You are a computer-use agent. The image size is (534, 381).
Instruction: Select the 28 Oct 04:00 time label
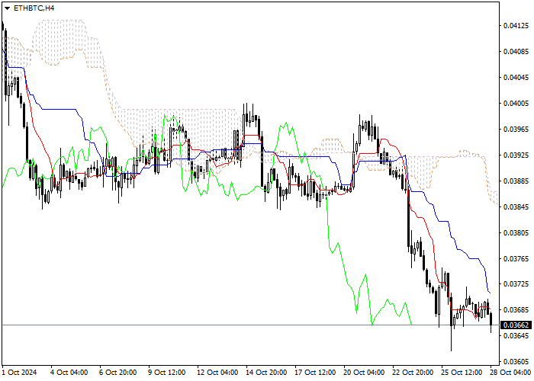(511, 373)
